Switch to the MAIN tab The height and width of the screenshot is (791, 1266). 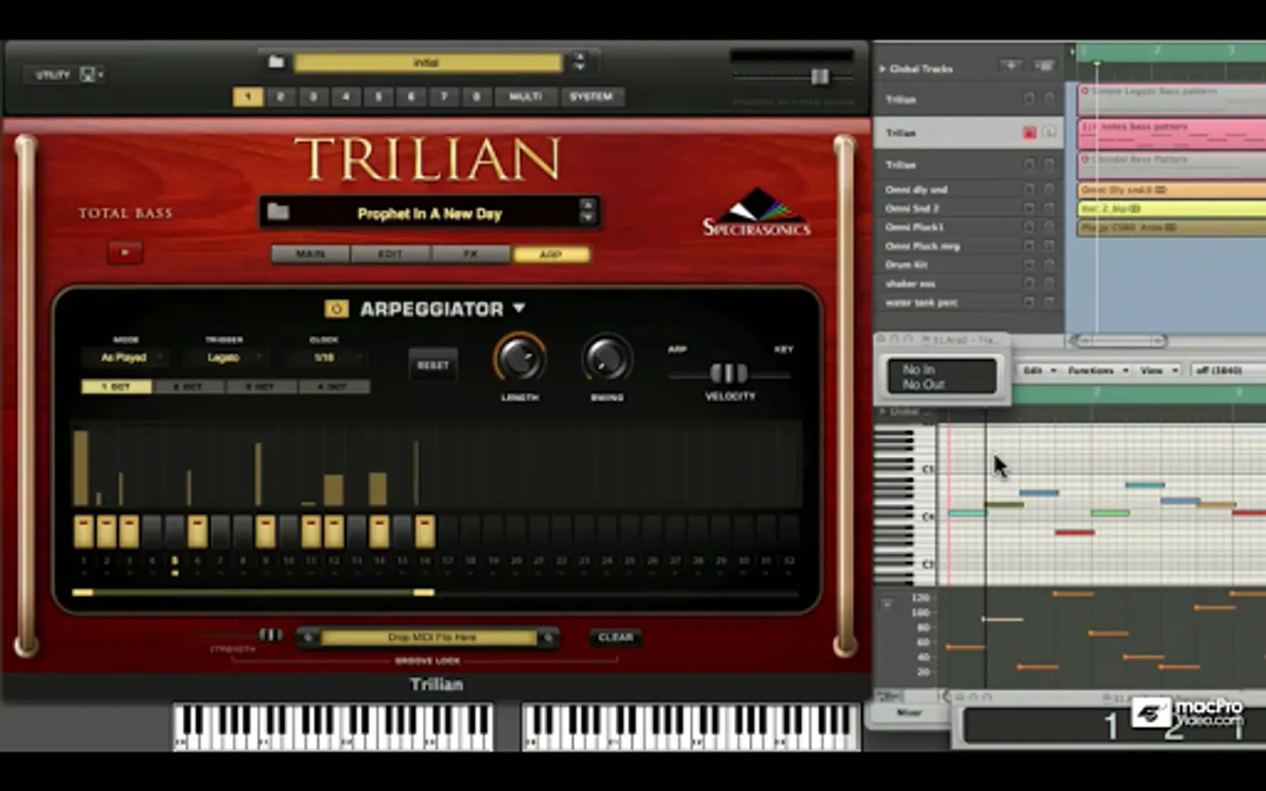310,254
